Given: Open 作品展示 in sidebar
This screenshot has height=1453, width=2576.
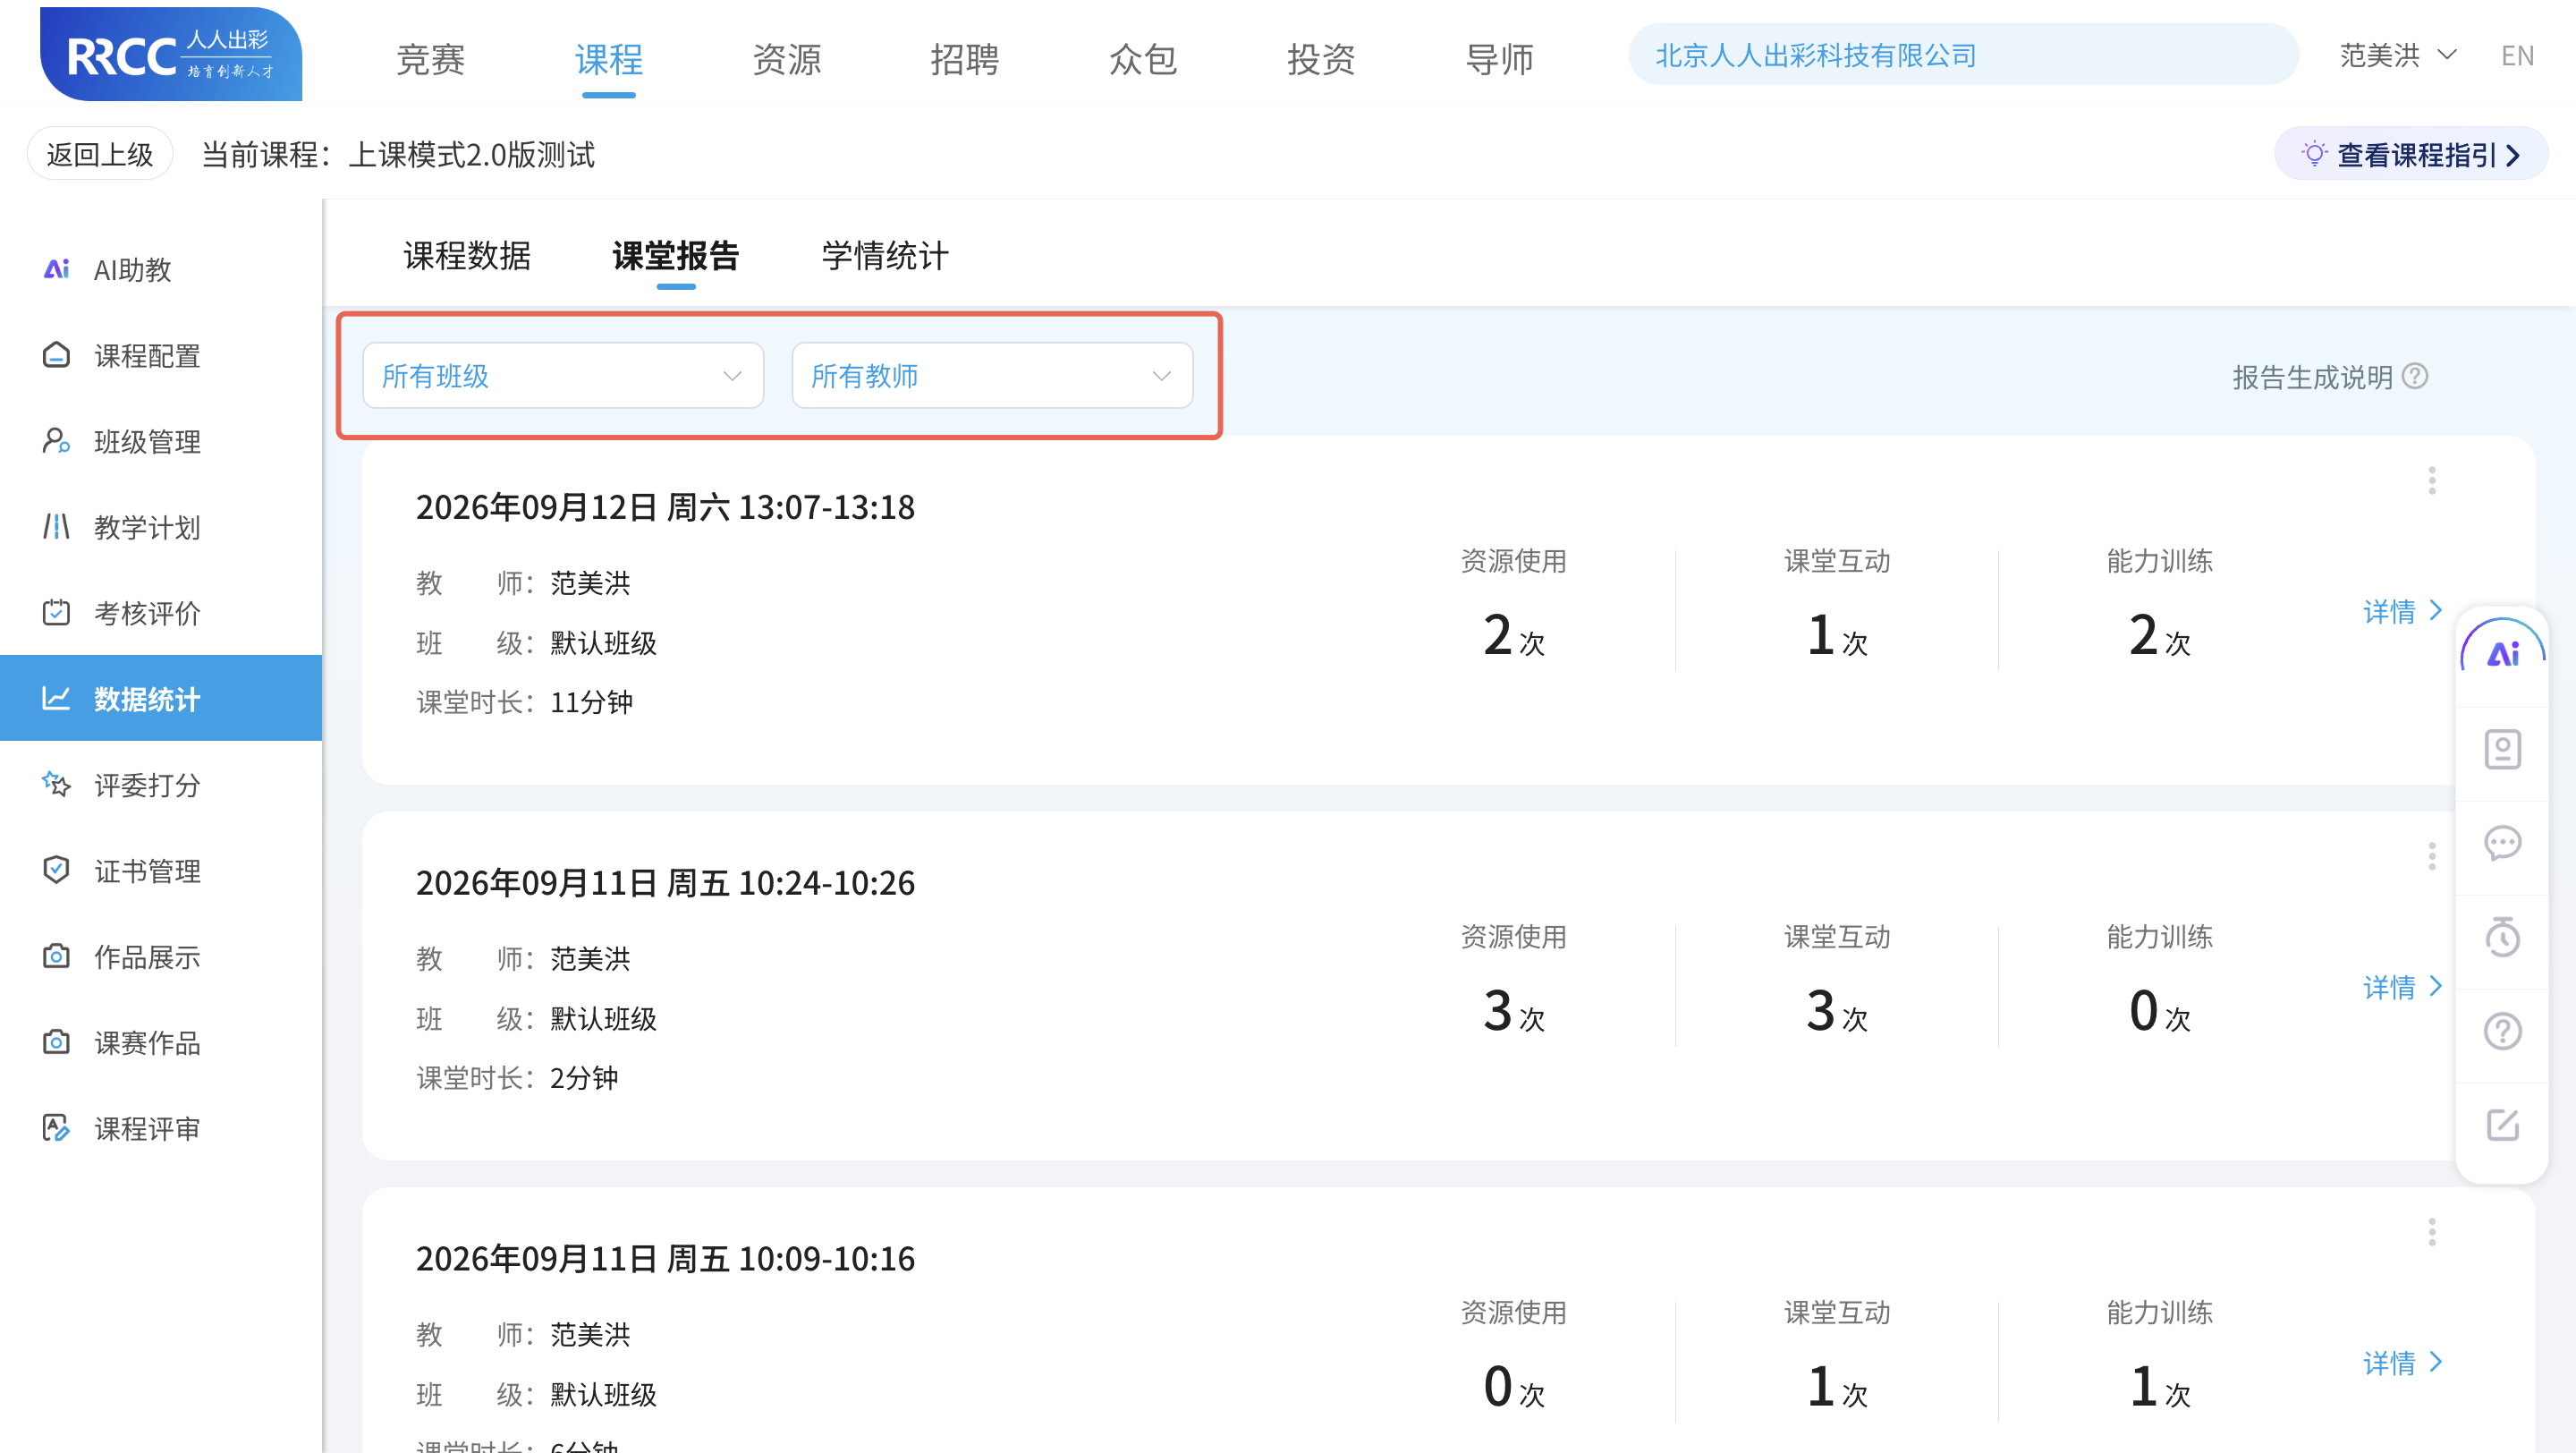Looking at the screenshot, I should [x=160, y=957].
